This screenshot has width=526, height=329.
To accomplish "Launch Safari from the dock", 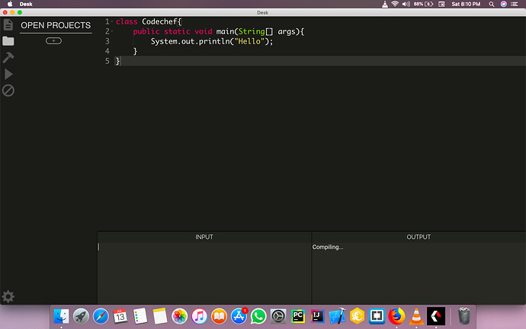I will pyautogui.click(x=101, y=316).
